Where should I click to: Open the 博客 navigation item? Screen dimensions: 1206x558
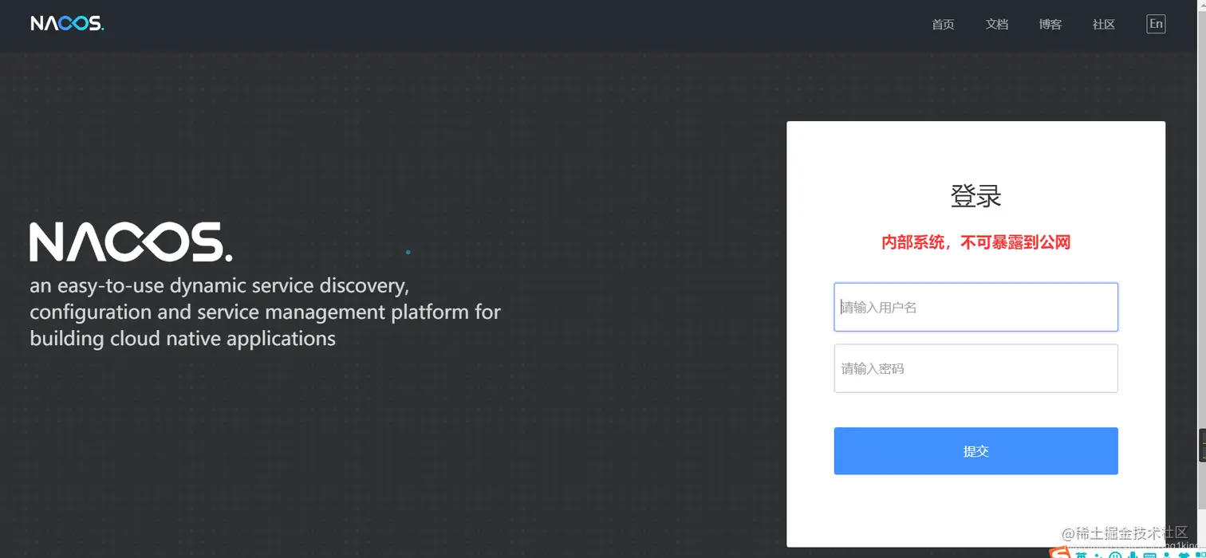[1050, 25]
